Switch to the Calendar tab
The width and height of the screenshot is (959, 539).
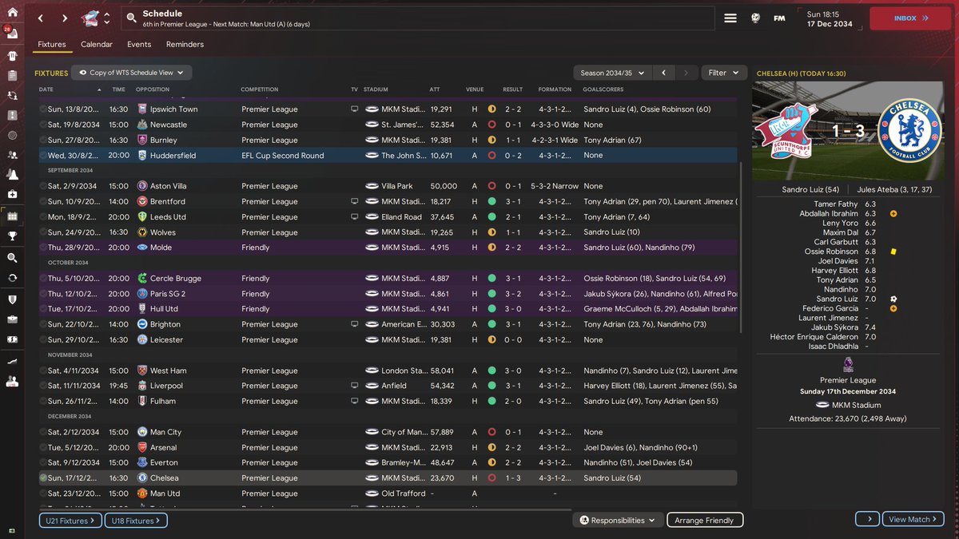[x=97, y=45]
